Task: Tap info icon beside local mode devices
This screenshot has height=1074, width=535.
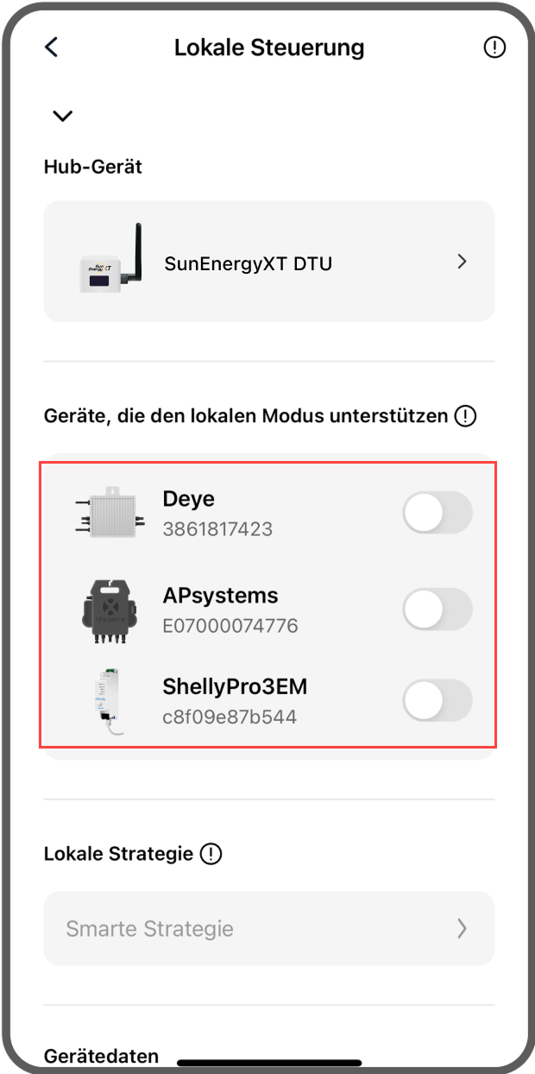Action: point(465,417)
